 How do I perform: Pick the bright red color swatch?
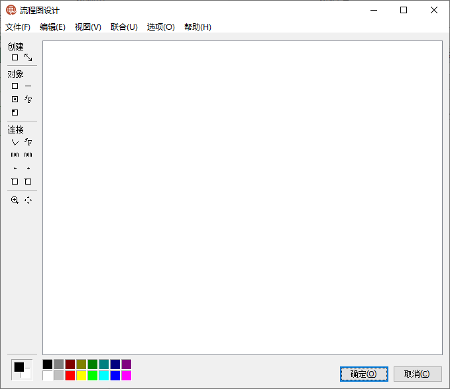(x=70, y=376)
